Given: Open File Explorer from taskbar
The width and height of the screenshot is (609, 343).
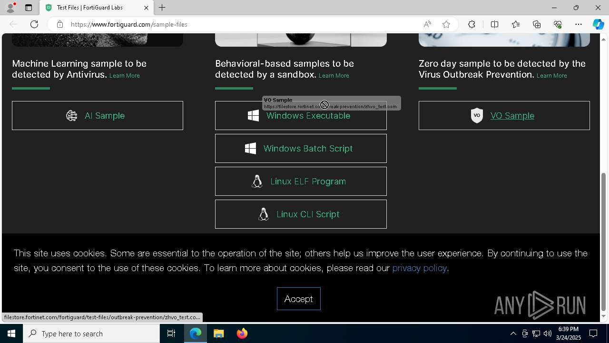Looking at the screenshot, I should 219,333.
